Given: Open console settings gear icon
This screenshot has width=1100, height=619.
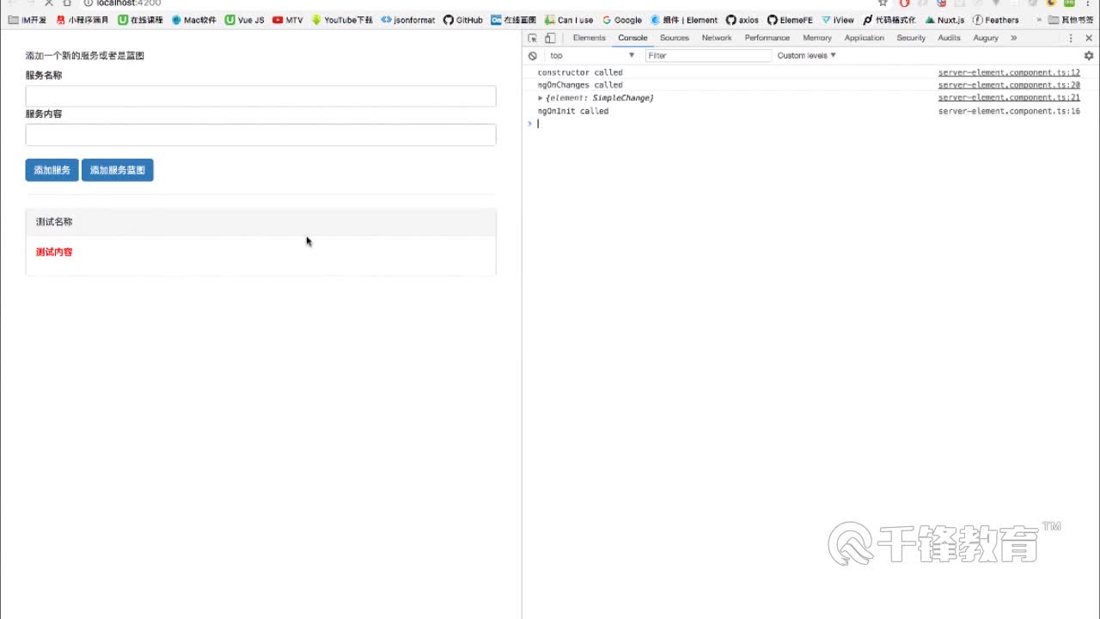Looking at the screenshot, I should click(1088, 55).
